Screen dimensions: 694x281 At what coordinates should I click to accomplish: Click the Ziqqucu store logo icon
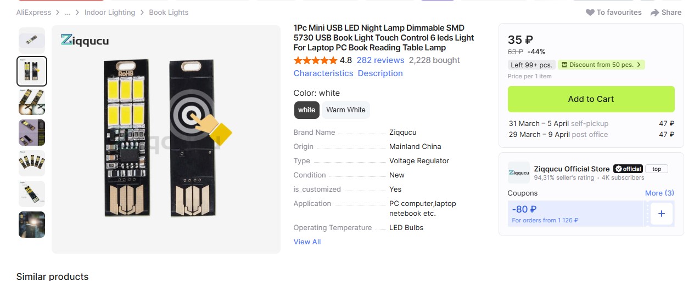pos(518,172)
